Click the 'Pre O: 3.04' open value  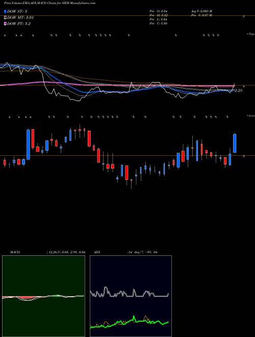[x=159, y=11]
